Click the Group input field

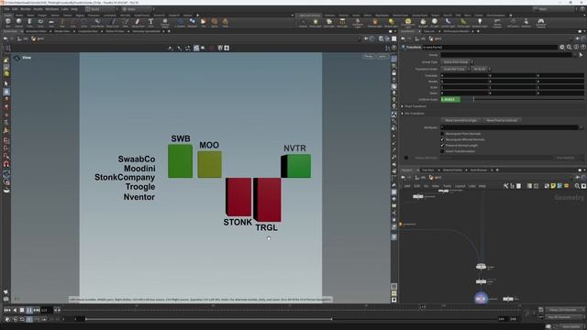click(x=506, y=55)
